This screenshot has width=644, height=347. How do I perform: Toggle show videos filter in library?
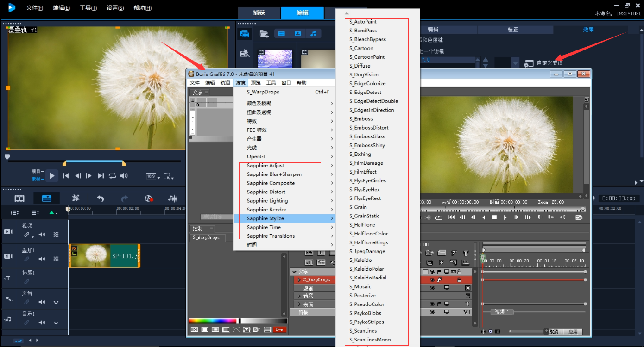point(282,34)
